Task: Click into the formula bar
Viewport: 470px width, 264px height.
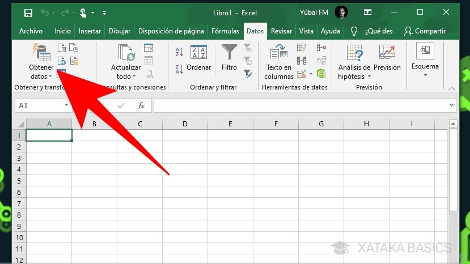Action: pos(300,105)
